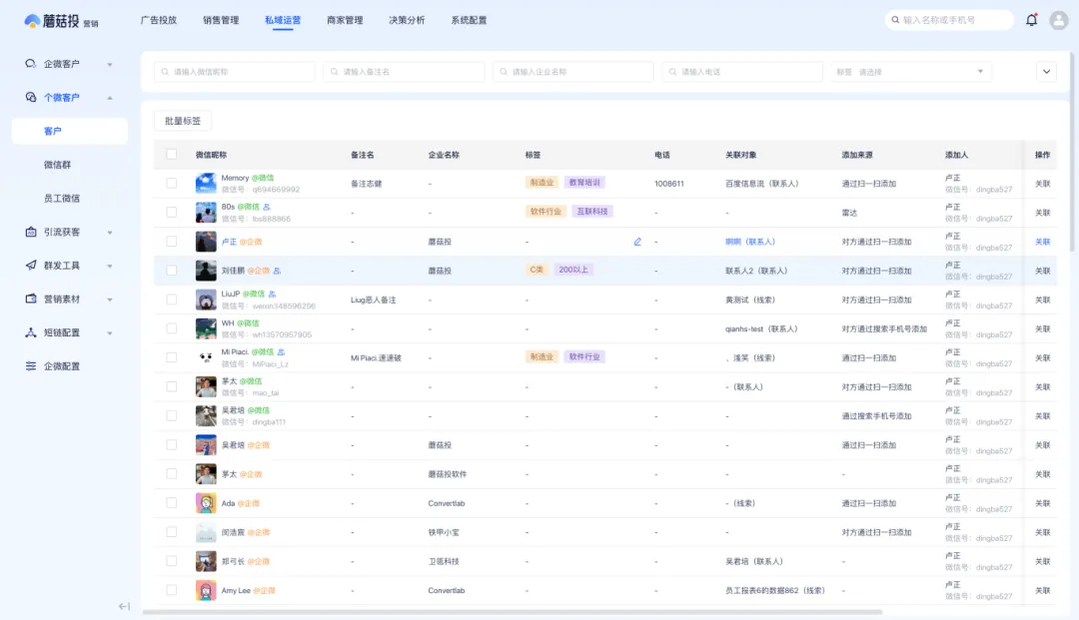Check the checkbox for the Memory row
Screen dimensions: 1079x620
click(171, 185)
